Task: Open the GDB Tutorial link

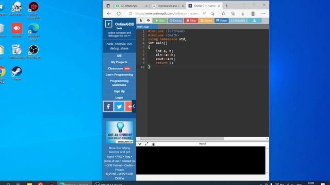Action: click(x=114, y=165)
